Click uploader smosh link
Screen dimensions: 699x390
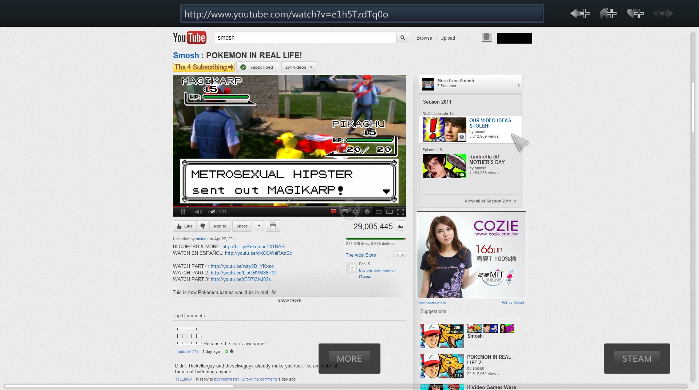click(x=201, y=239)
